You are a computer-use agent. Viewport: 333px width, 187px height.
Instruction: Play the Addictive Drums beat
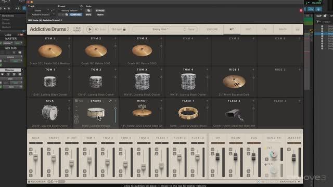(89, 29)
